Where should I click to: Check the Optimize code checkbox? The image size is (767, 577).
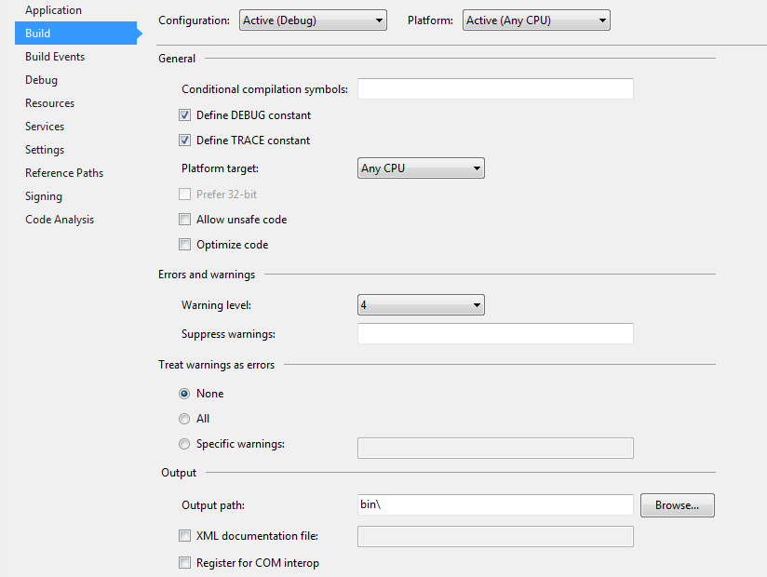184,245
